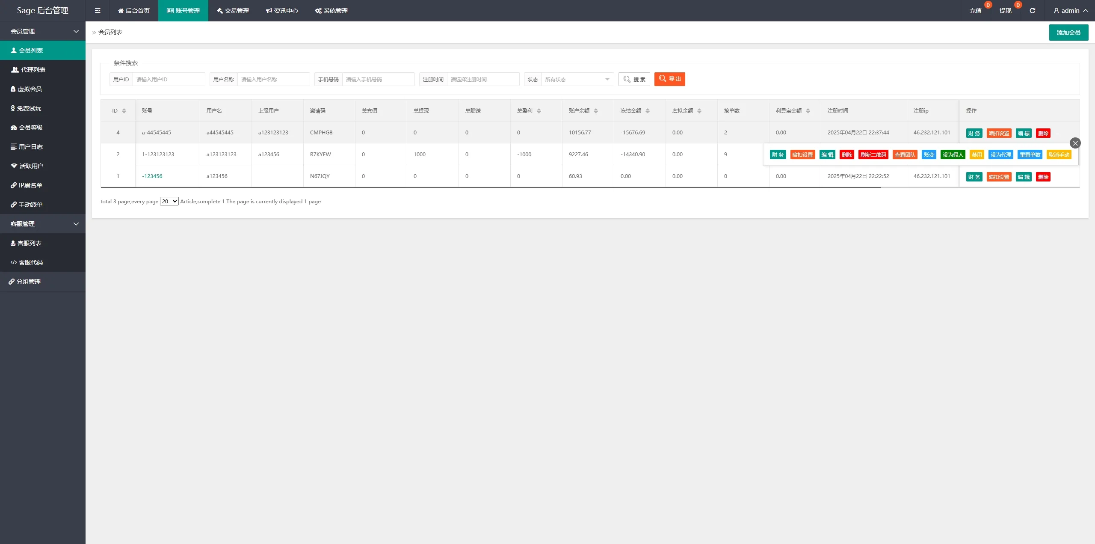Screen dimensions: 1095x544
Task: Click 设为假人 in action popup
Action: [953, 155]
